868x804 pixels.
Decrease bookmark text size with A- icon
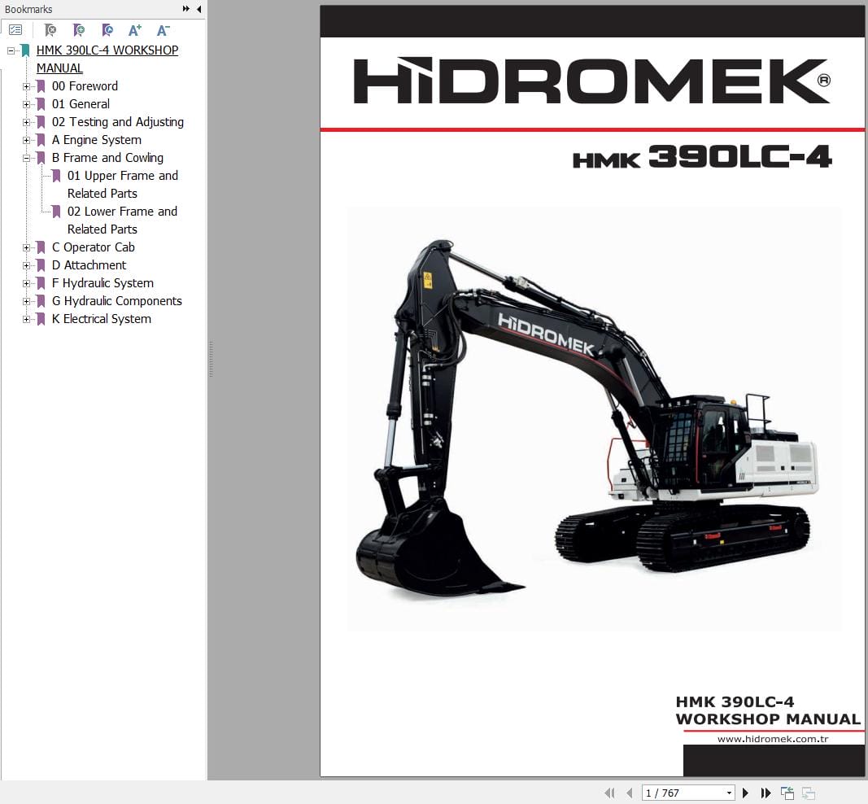(164, 29)
